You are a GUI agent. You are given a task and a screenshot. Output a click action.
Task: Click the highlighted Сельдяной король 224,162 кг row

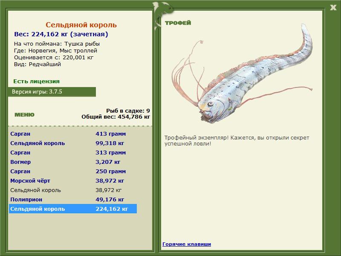tap(72, 209)
